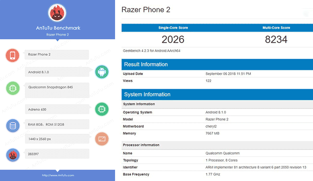
Task: Click the Qualcomm Qualcomm value
Action: pos(222,153)
